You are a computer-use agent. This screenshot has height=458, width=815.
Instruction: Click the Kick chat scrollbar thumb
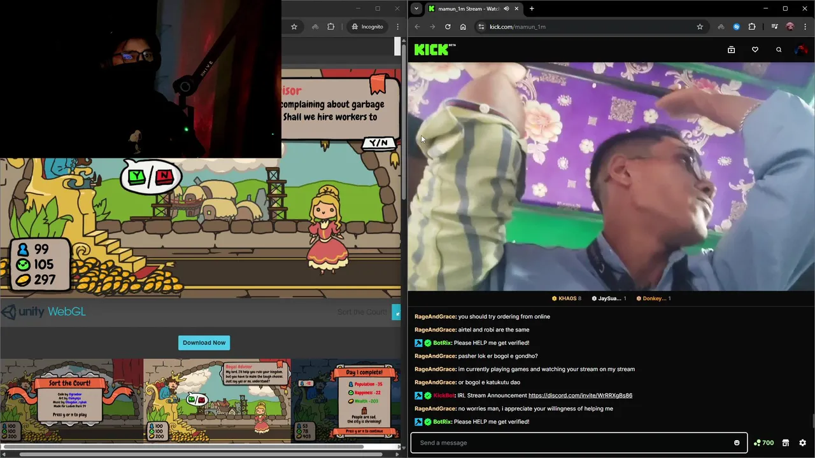813,422
